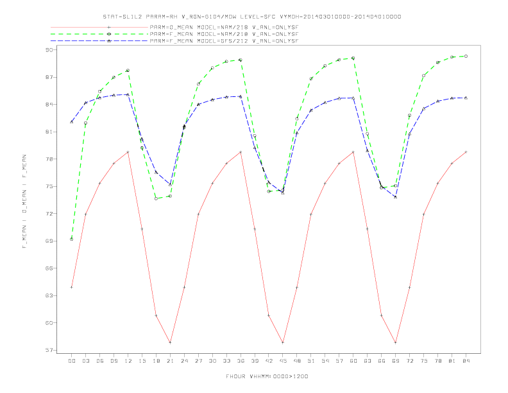Click the x-axis forecast hour label 03
The image size is (508, 393).
pyautogui.click(x=86, y=361)
